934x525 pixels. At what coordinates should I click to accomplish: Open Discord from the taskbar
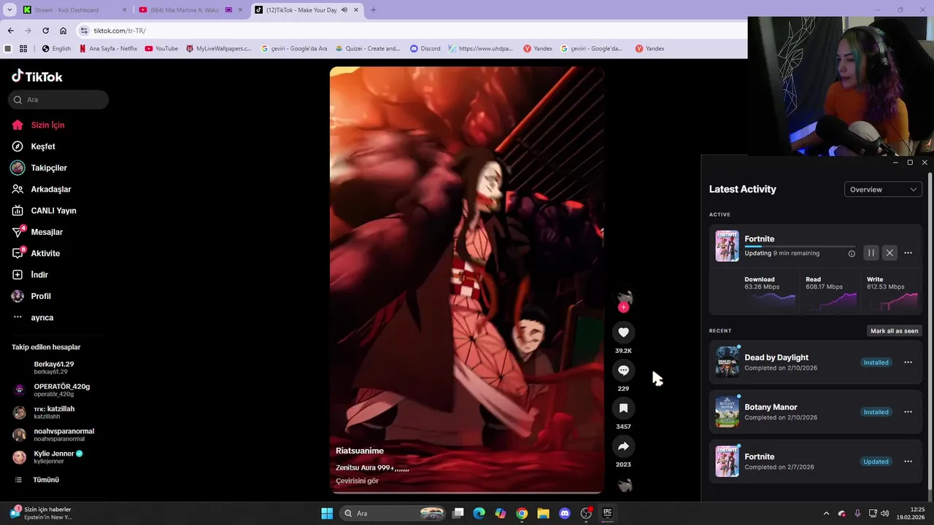pyautogui.click(x=564, y=513)
